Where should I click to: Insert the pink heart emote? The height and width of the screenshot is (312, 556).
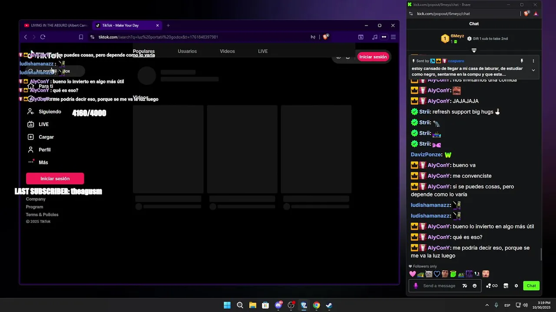[x=413, y=274]
